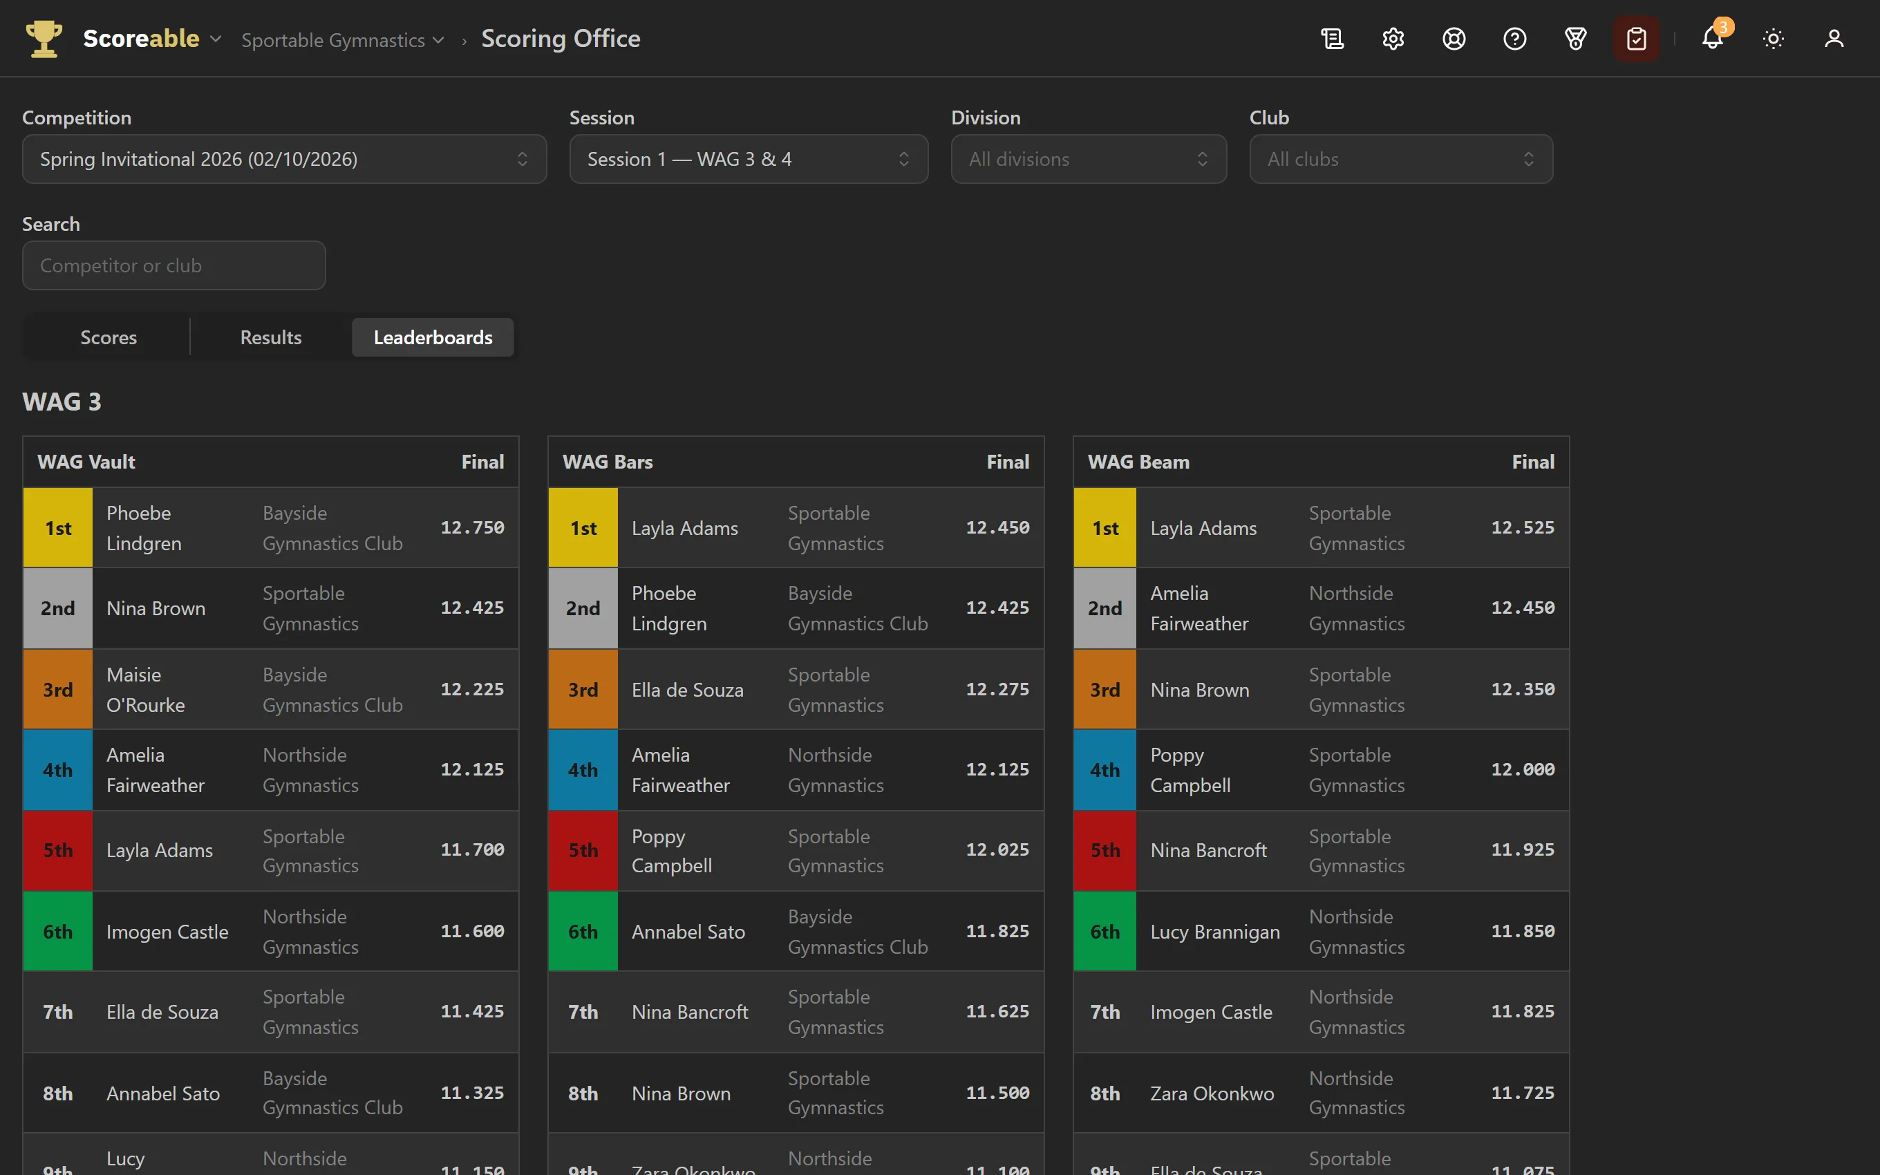Click the Scoreable trophy logo

pos(44,38)
